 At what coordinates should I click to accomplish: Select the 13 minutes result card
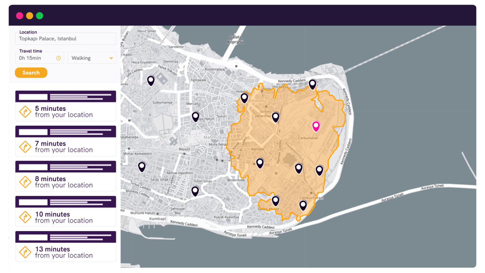(x=66, y=247)
